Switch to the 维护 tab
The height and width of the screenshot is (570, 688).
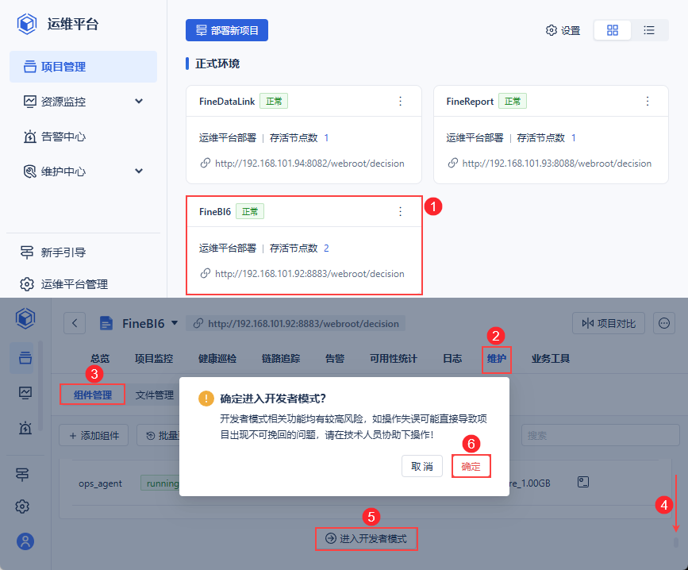496,359
